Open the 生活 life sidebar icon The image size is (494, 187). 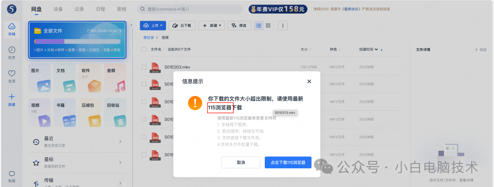coord(11,76)
